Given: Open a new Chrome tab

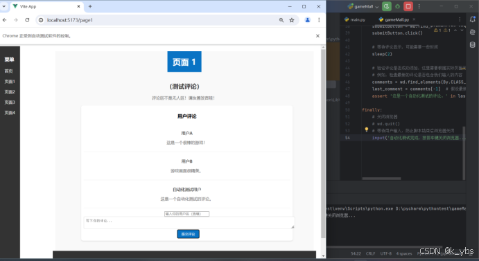Looking at the screenshot, I should pos(90,6).
